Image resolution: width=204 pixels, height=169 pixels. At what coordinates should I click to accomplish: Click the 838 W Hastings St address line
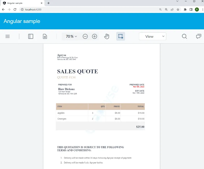(67, 58)
